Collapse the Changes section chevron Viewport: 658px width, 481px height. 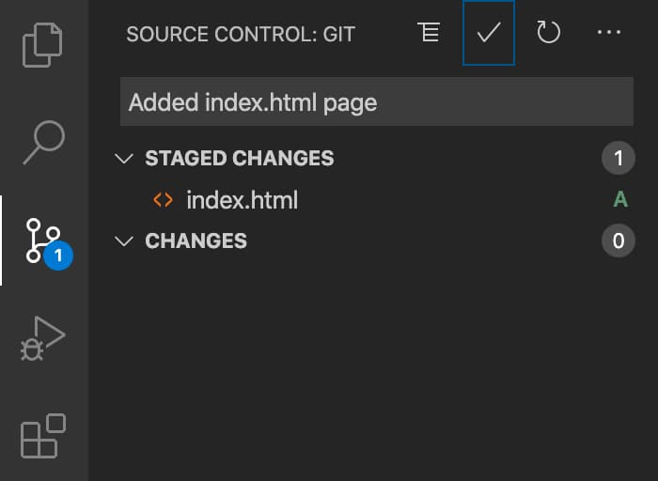click(124, 241)
